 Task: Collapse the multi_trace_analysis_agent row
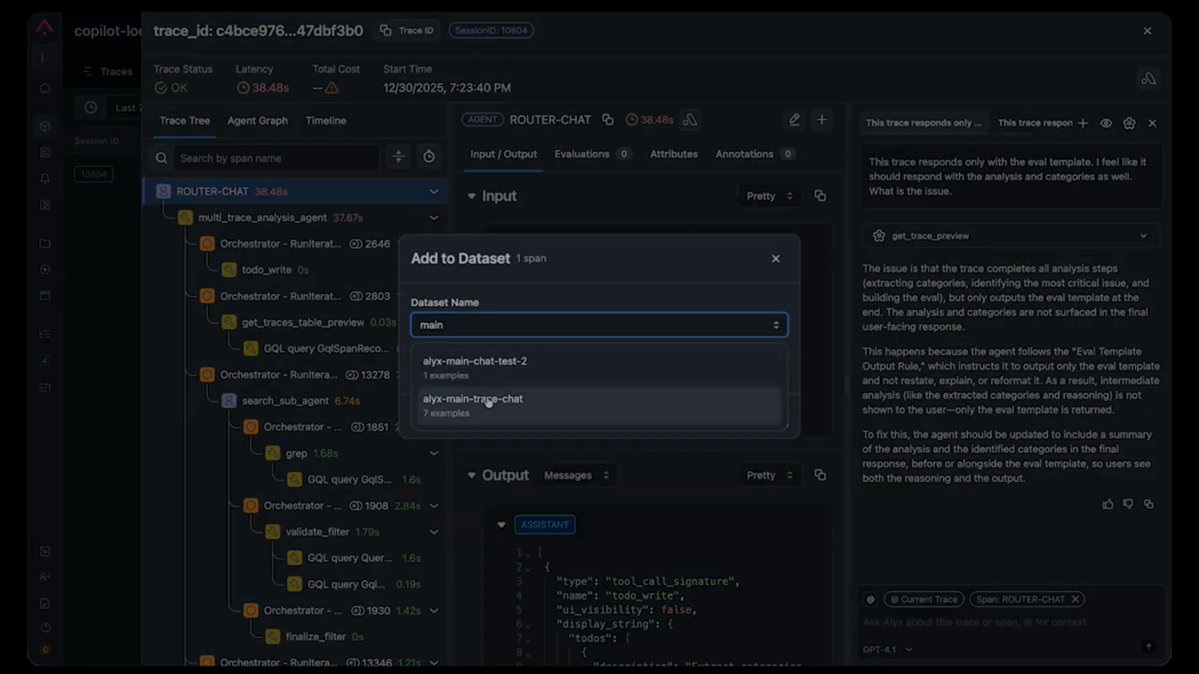tap(434, 218)
